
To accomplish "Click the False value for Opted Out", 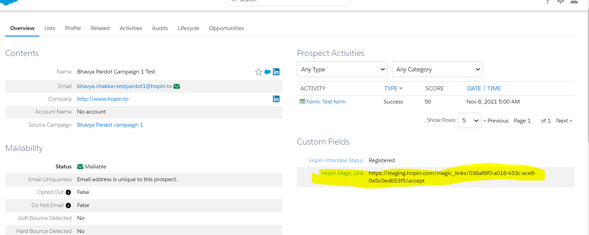I will pyautogui.click(x=83, y=192).
